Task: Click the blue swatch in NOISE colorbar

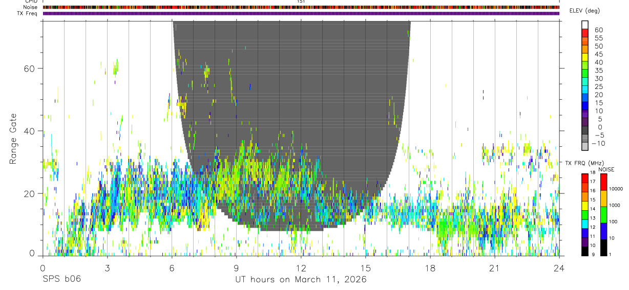Action: pyautogui.click(x=603, y=231)
